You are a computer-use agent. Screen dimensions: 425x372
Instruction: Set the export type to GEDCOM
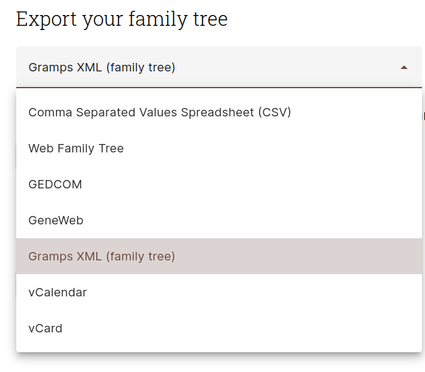pos(219,184)
